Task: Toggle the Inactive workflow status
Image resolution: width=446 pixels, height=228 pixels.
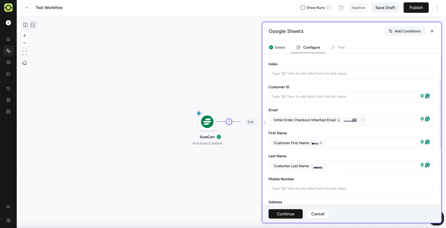Action: [358, 8]
